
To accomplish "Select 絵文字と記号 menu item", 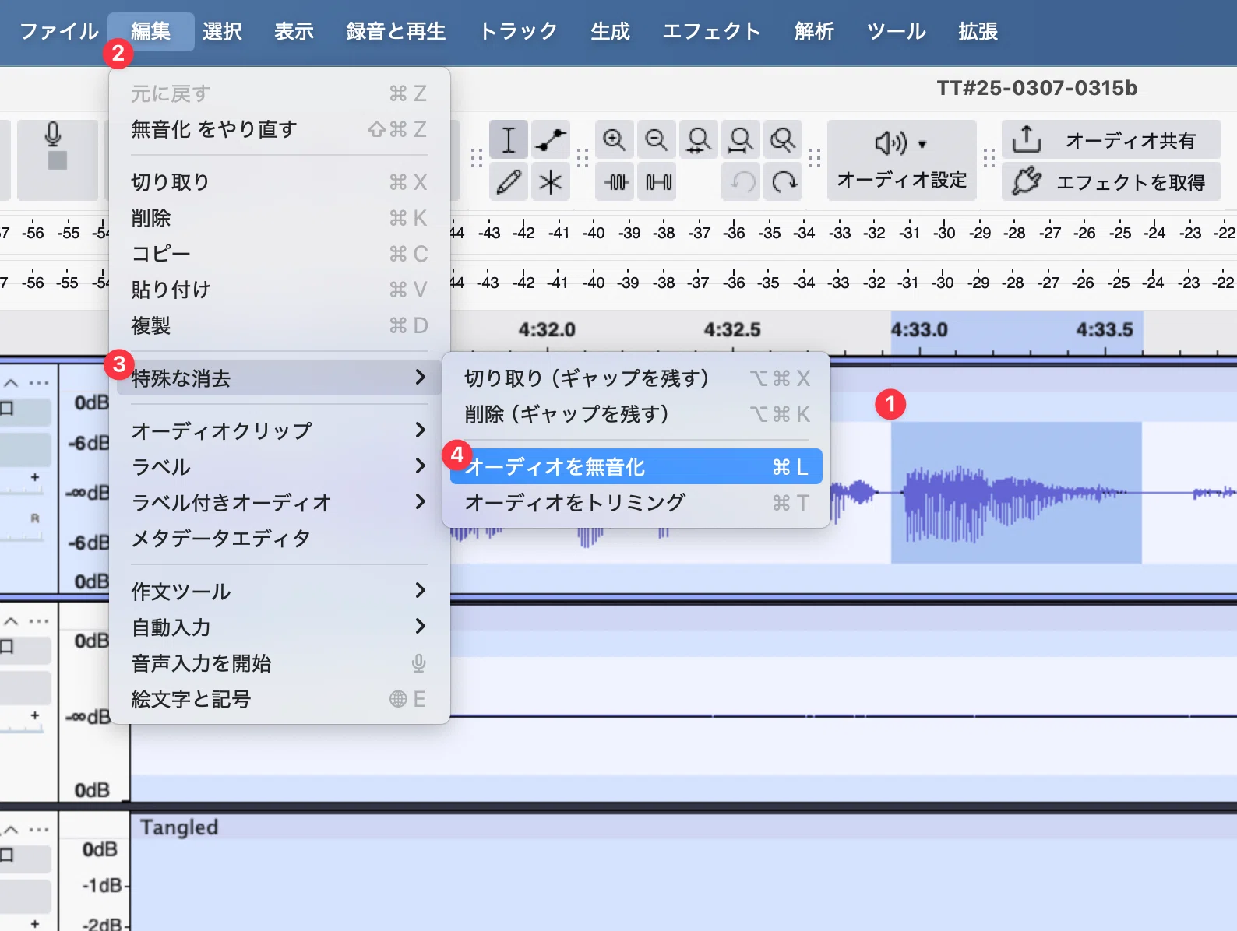I will (279, 699).
